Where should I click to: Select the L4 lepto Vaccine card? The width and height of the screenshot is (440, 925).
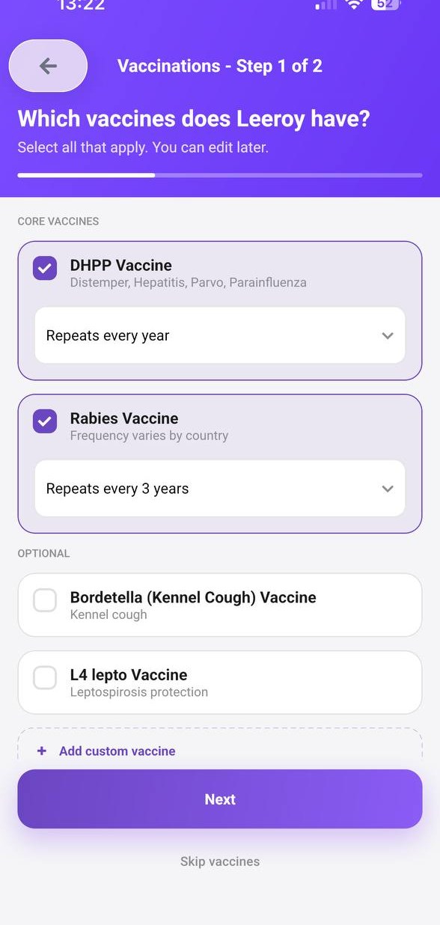pos(220,682)
